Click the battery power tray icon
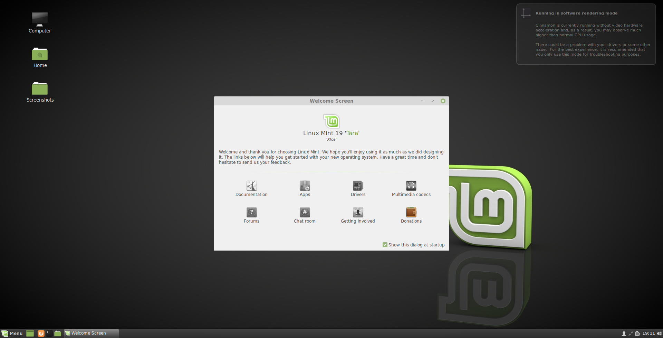 [x=637, y=334]
